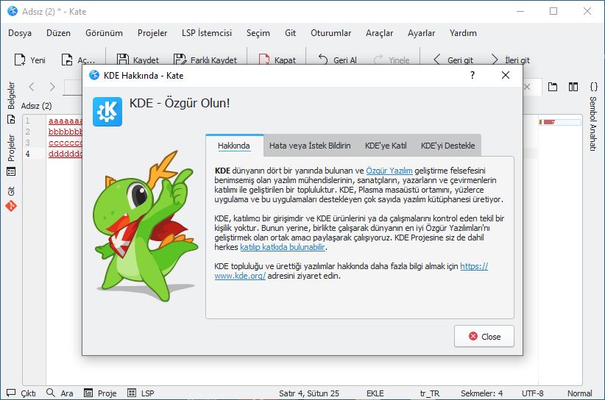Open the Araçlar menu
The width and height of the screenshot is (605, 400).
[x=379, y=33]
